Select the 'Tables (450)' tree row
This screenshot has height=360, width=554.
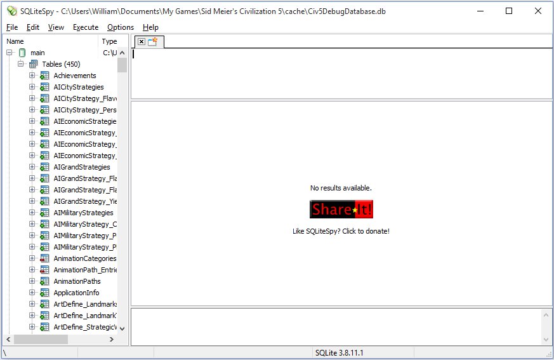tap(61, 64)
